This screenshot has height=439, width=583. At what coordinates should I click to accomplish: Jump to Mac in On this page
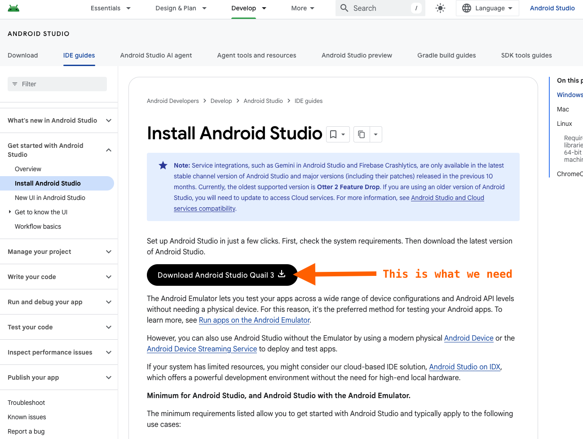click(x=563, y=109)
